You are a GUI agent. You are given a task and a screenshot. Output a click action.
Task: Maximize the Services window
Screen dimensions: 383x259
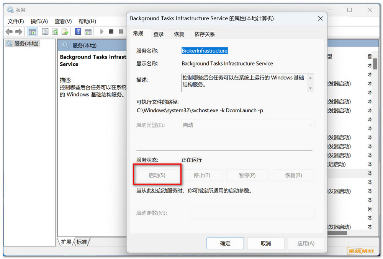pyautogui.click(x=350, y=10)
